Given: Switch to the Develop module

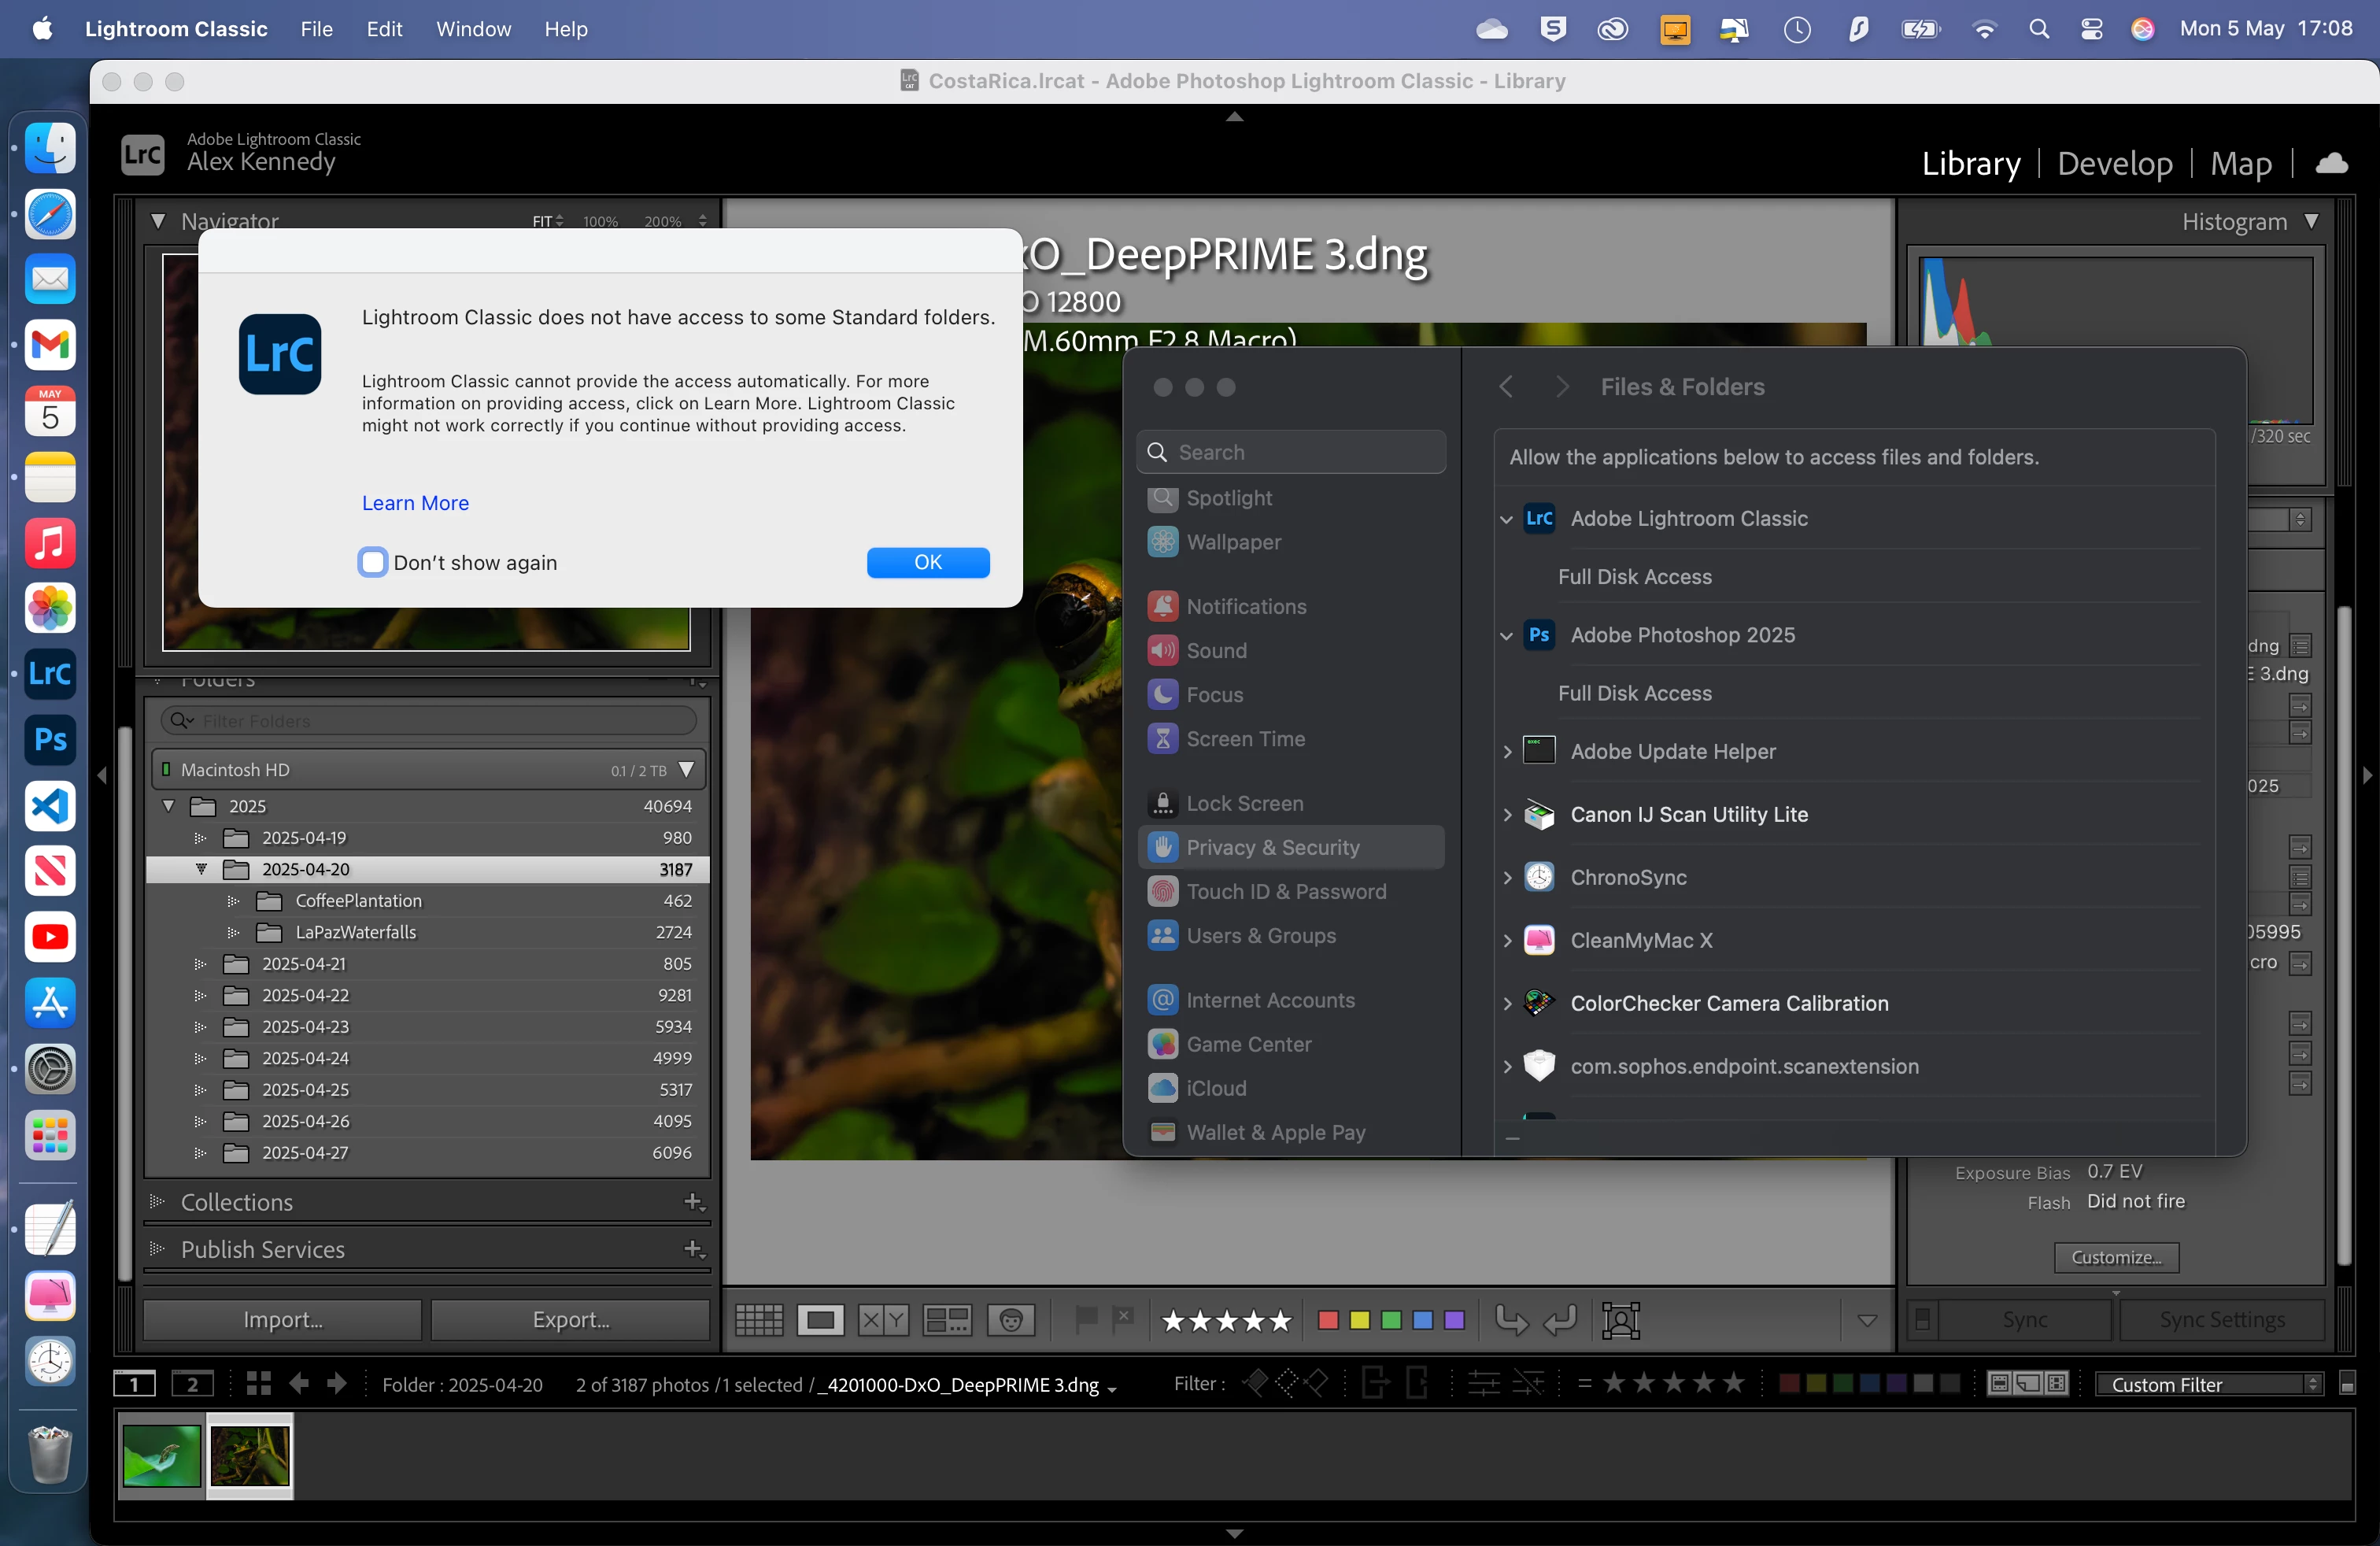Looking at the screenshot, I should pyautogui.click(x=2114, y=163).
